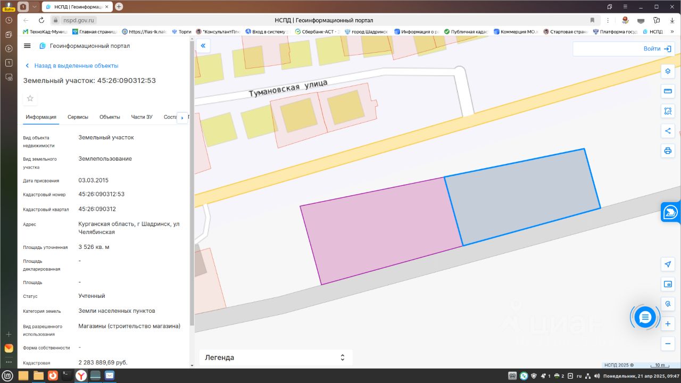
Task: Activate the area selection tool
Action: [668, 111]
